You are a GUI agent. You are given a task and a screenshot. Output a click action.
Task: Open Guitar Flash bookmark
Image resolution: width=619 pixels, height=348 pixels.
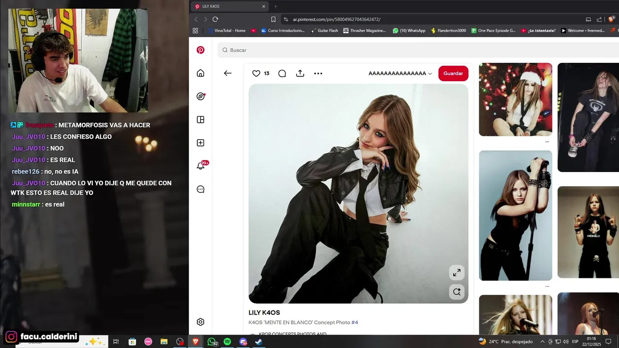(324, 30)
